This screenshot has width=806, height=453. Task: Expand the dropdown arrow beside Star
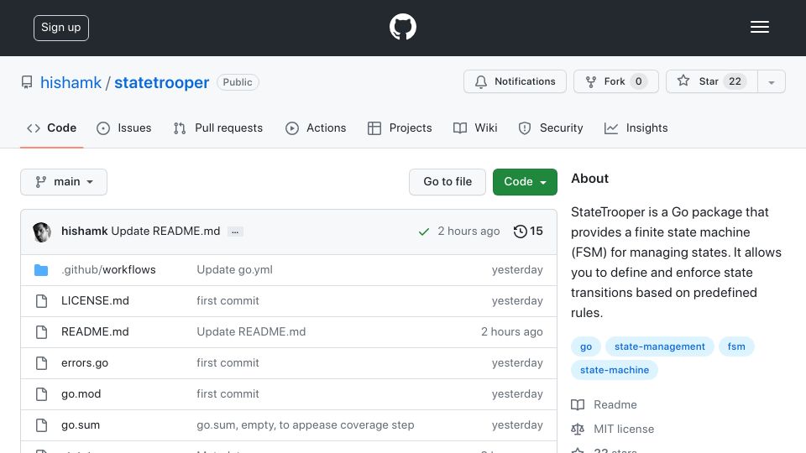point(771,82)
